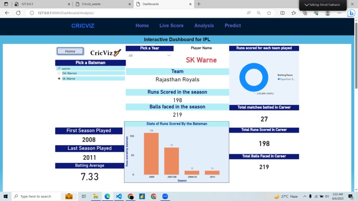
Task: Open Visual Studio Code from the taskbar
Action: click(x=119, y=196)
